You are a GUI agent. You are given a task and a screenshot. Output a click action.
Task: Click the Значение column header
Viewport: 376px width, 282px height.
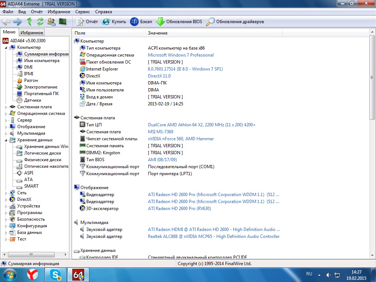point(214,33)
